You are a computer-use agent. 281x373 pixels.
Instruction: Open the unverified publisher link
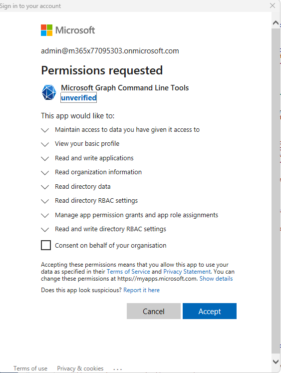(x=79, y=98)
